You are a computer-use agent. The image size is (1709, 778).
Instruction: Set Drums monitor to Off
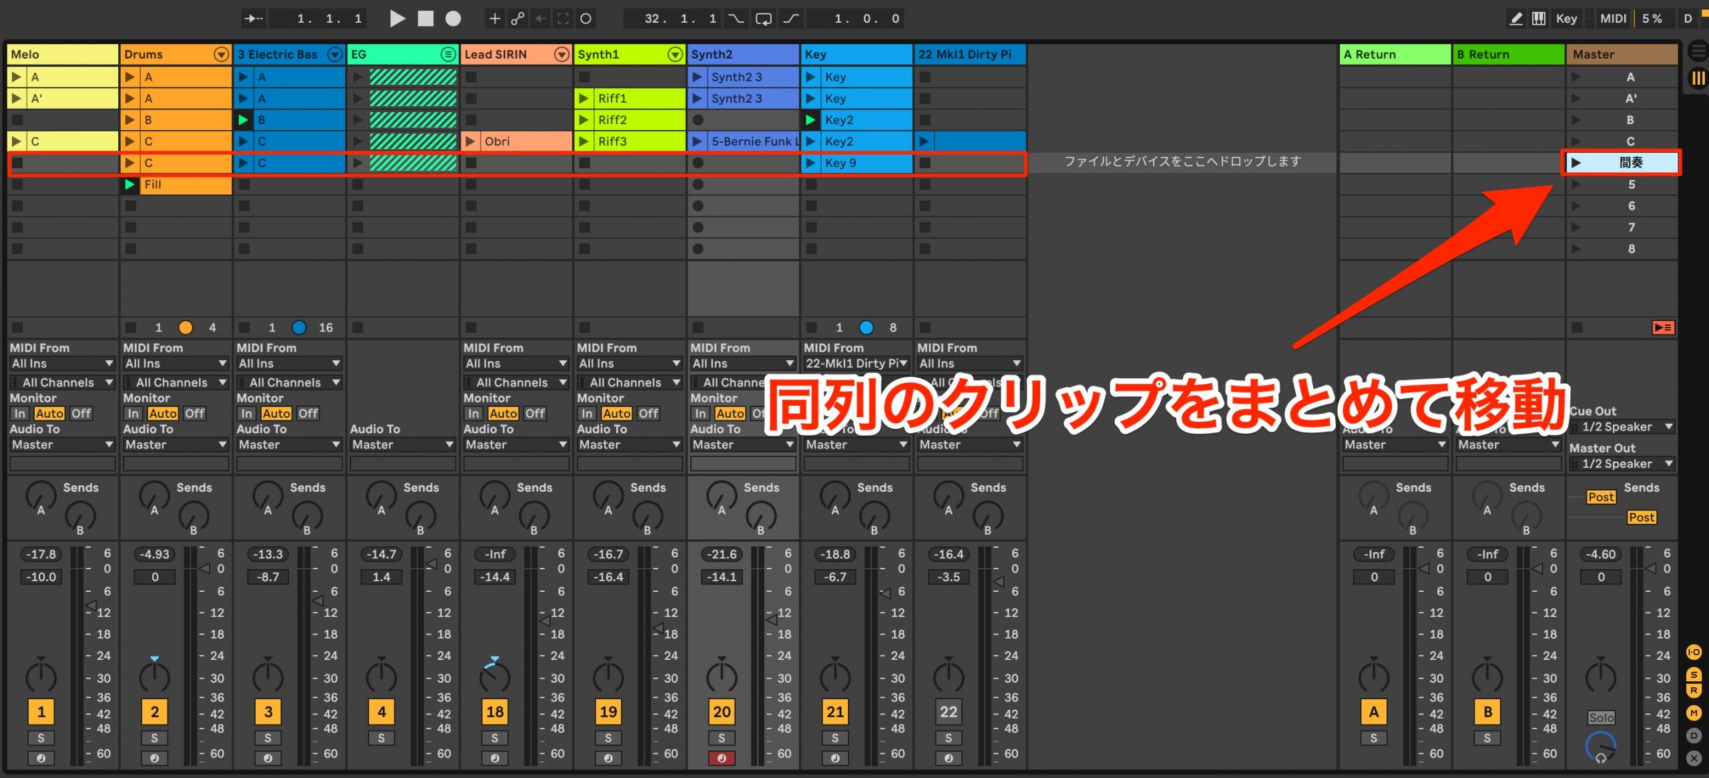click(194, 414)
